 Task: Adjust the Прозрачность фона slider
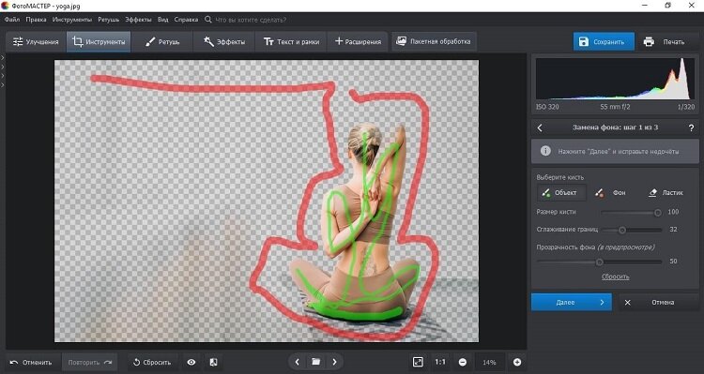click(599, 262)
